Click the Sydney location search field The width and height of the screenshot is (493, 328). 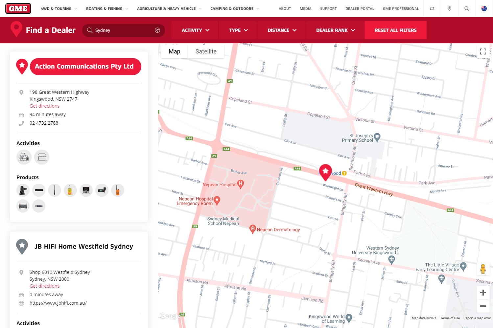click(123, 30)
